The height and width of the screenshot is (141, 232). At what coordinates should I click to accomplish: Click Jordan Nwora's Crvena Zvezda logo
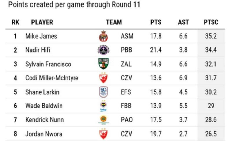(104, 134)
